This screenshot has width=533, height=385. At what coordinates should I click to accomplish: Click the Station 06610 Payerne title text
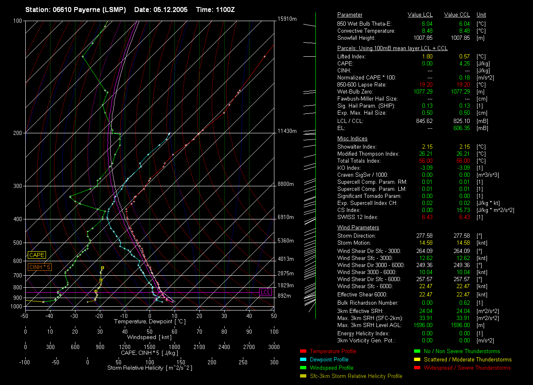(x=75, y=10)
